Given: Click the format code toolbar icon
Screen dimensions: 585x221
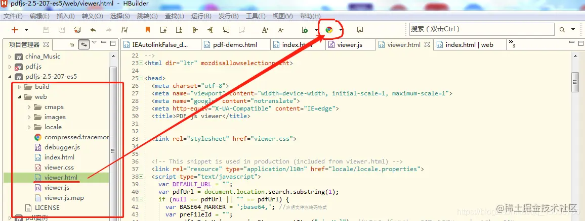Looking at the screenshot, I should 124,30.
